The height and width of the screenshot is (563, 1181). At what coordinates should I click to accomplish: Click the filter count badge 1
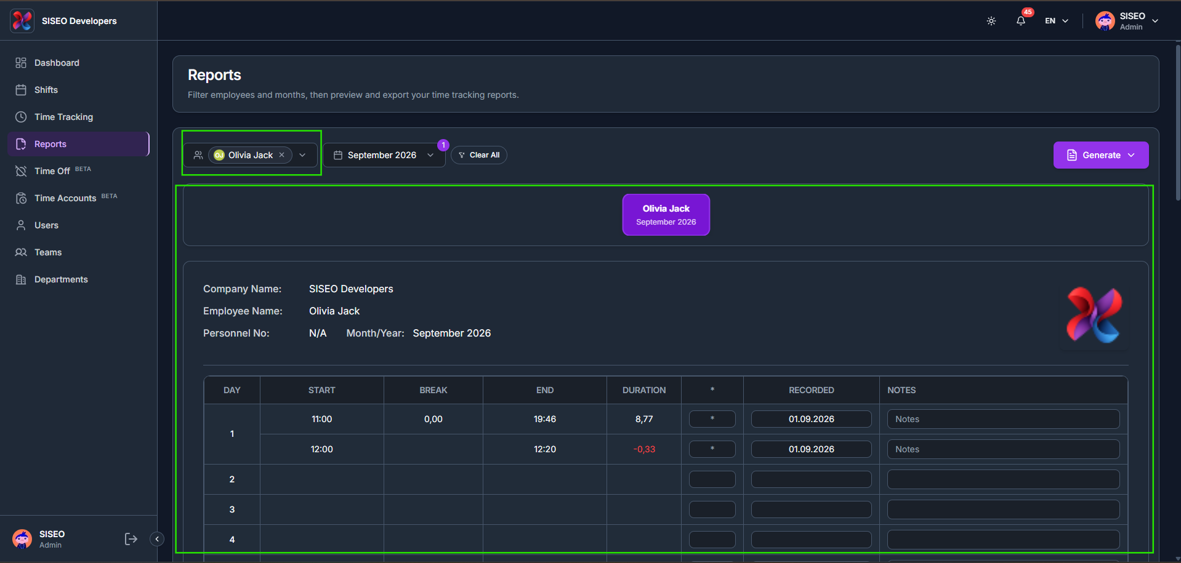(x=443, y=145)
